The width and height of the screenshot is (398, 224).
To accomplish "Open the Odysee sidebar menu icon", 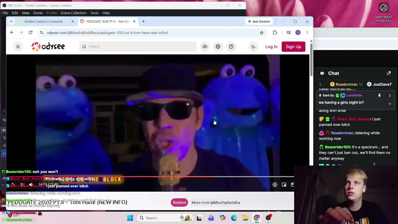I will 18,47.
